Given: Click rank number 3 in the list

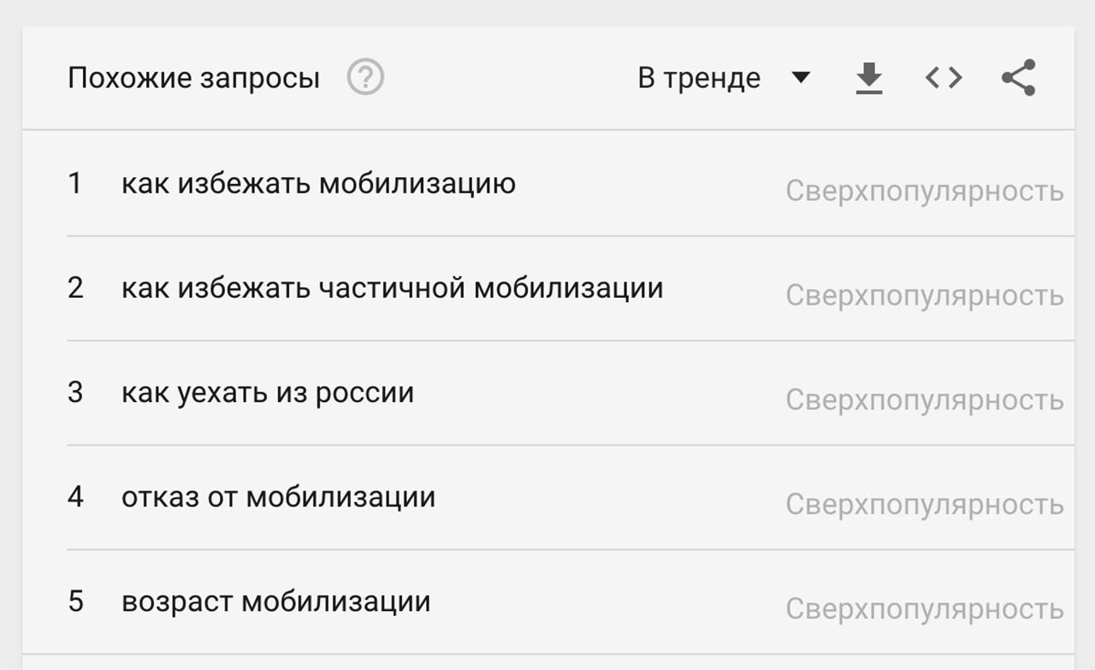Looking at the screenshot, I should (x=75, y=393).
